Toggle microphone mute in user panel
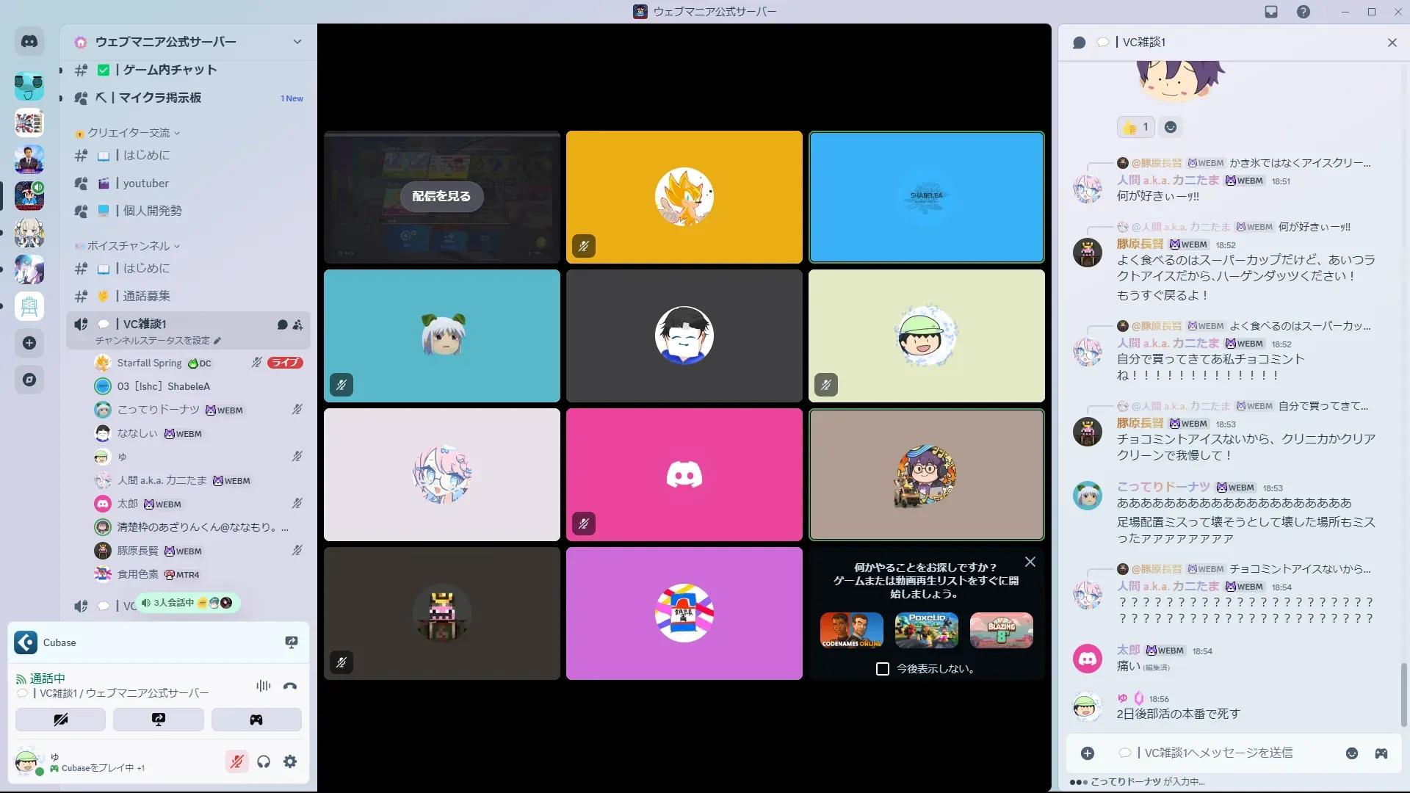The image size is (1410, 793). [236, 761]
